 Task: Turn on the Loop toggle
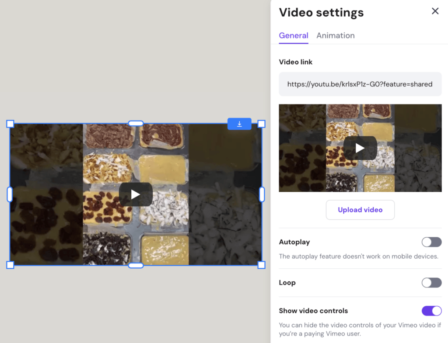pyautogui.click(x=431, y=283)
